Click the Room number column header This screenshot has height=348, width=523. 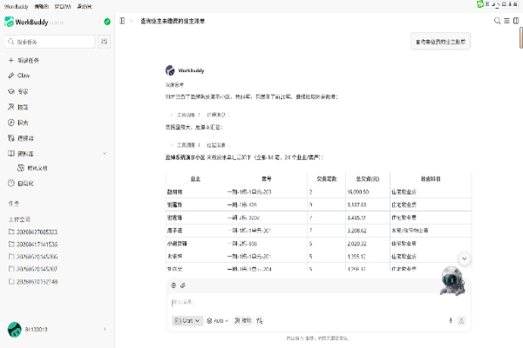coord(266,179)
